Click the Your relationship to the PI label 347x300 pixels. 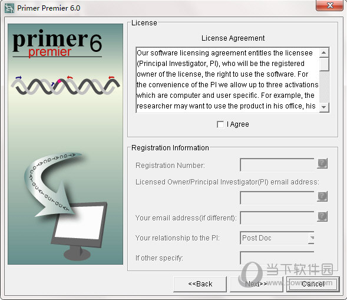click(x=177, y=238)
